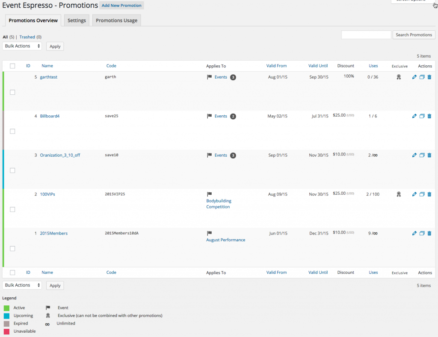Click the gray Expired legend swatch
Screen dimensions: 438x337
click(7, 324)
